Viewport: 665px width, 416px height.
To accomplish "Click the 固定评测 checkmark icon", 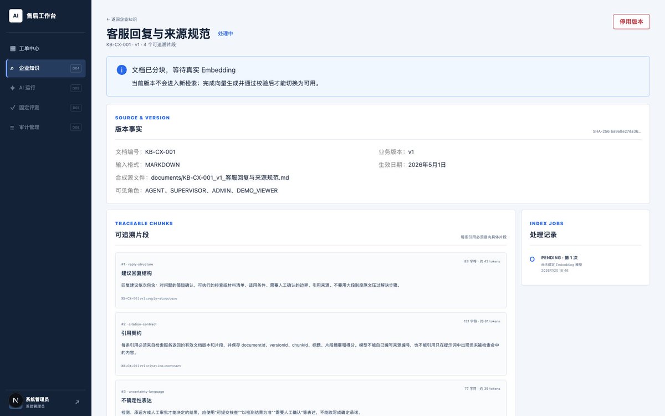I will [13, 108].
